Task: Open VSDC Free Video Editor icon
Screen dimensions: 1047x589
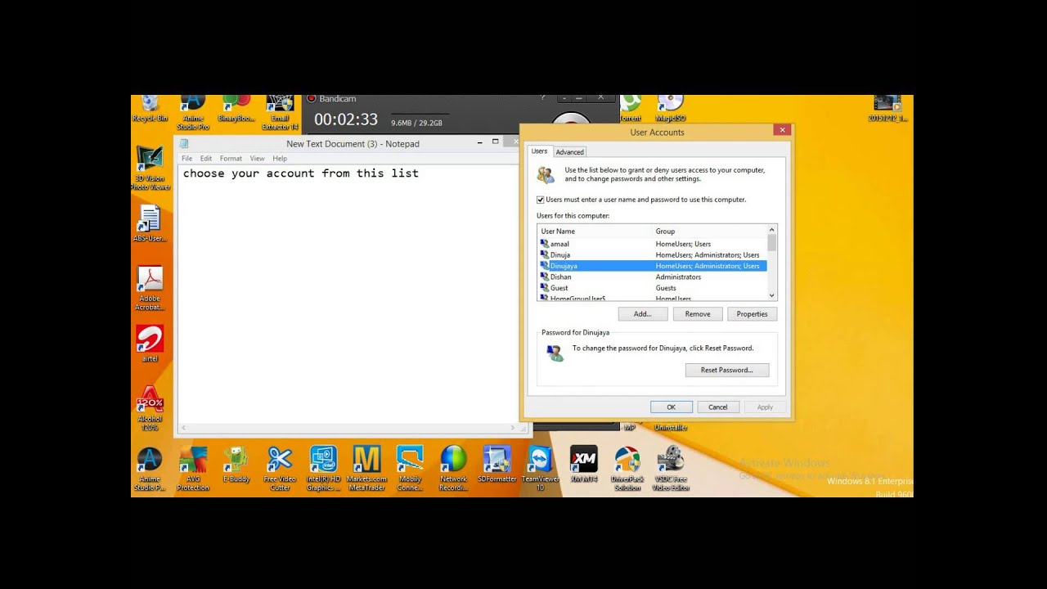Action: 671,469
